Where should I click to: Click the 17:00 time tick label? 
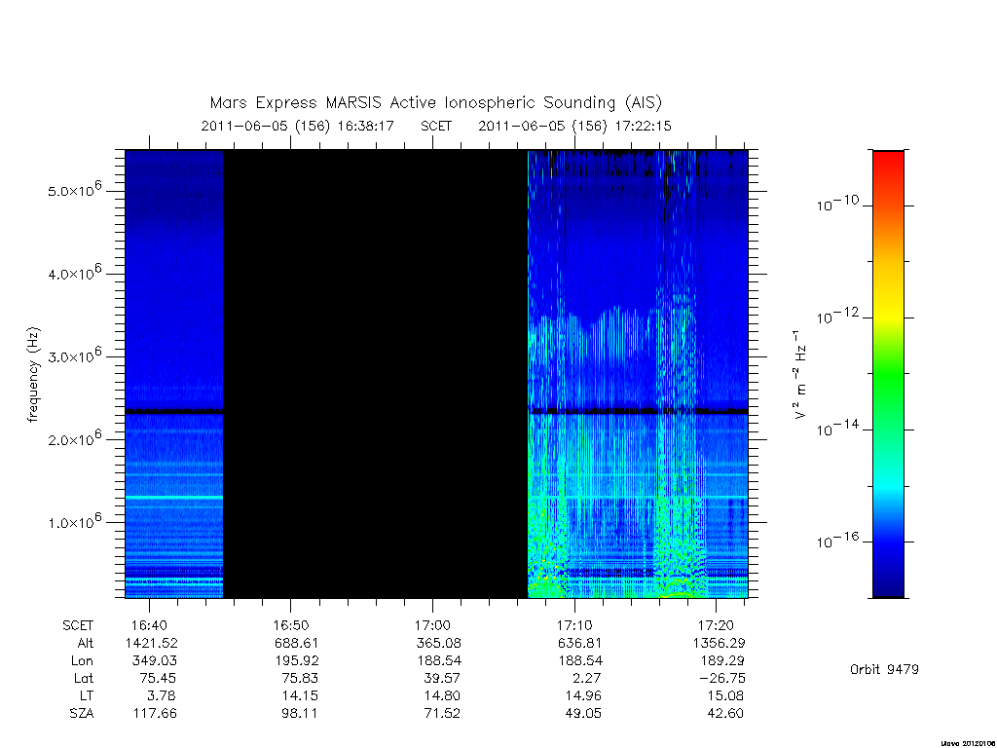[432, 626]
